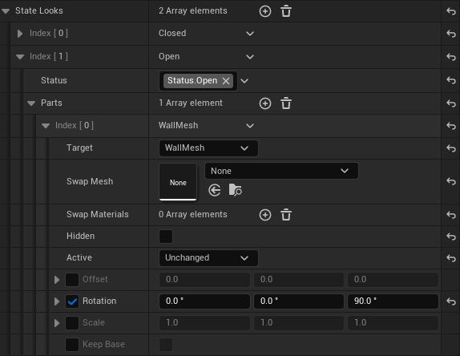Toggle the Hidden checkbox
The image size is (460, 356).
(166, 237)
